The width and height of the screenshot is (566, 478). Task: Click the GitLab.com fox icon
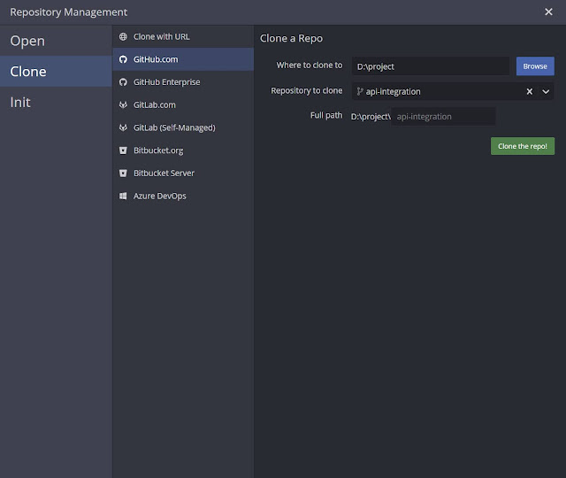[x=123, y=104]
